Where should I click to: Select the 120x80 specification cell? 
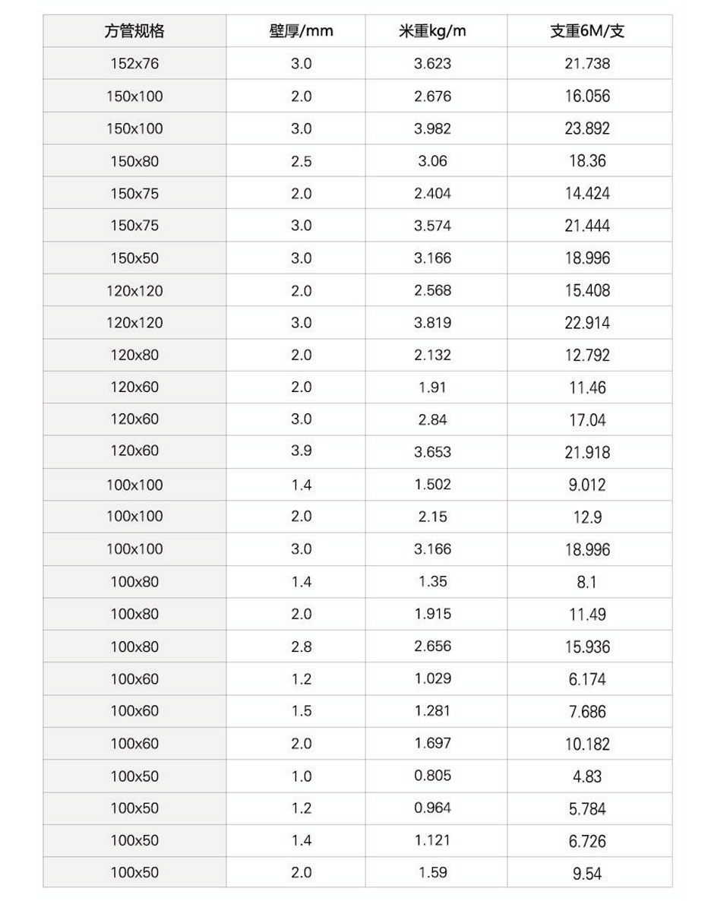click(x=134, y=355)
